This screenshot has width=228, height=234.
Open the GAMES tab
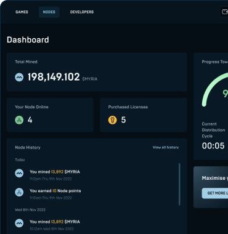22,12
